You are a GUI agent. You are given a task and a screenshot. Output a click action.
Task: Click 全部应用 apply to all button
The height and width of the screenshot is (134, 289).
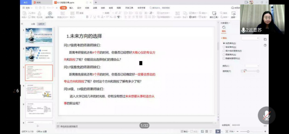pyautogui.click(x=225, y=125)
